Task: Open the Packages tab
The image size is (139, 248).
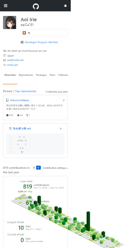Action: point(41,75)
